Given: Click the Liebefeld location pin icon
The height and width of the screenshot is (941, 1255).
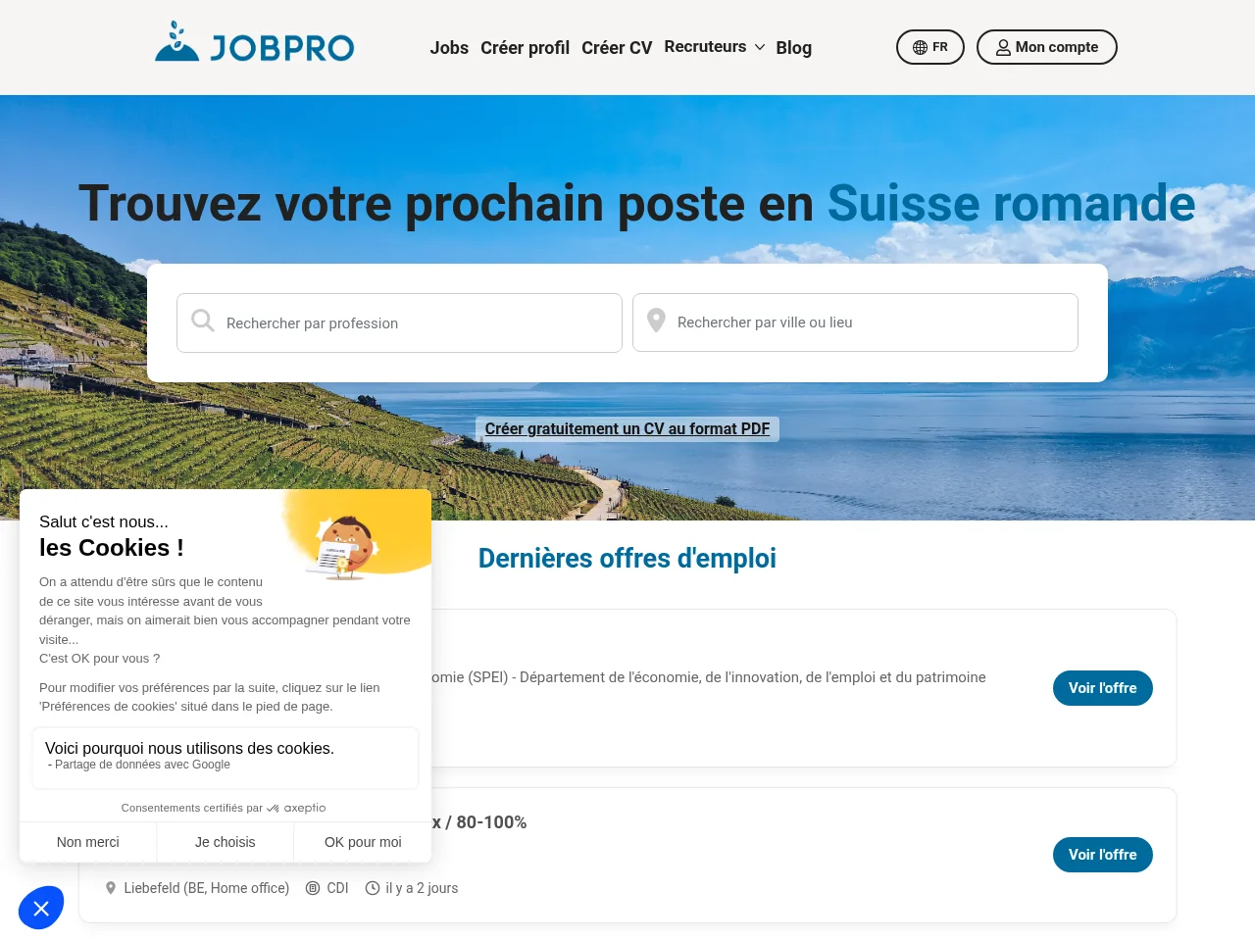Looking at the screenshot, I should point(111,888).
